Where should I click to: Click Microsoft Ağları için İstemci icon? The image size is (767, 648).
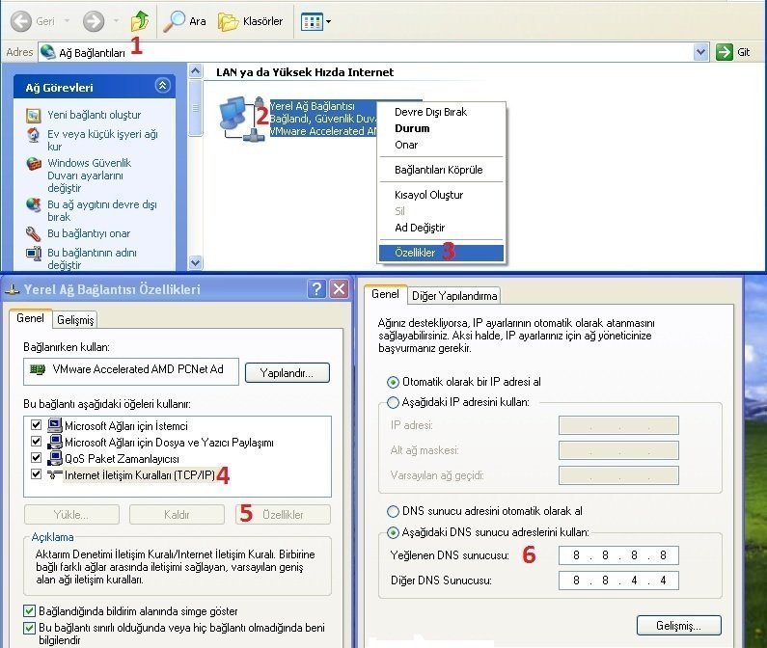(55, 425)
